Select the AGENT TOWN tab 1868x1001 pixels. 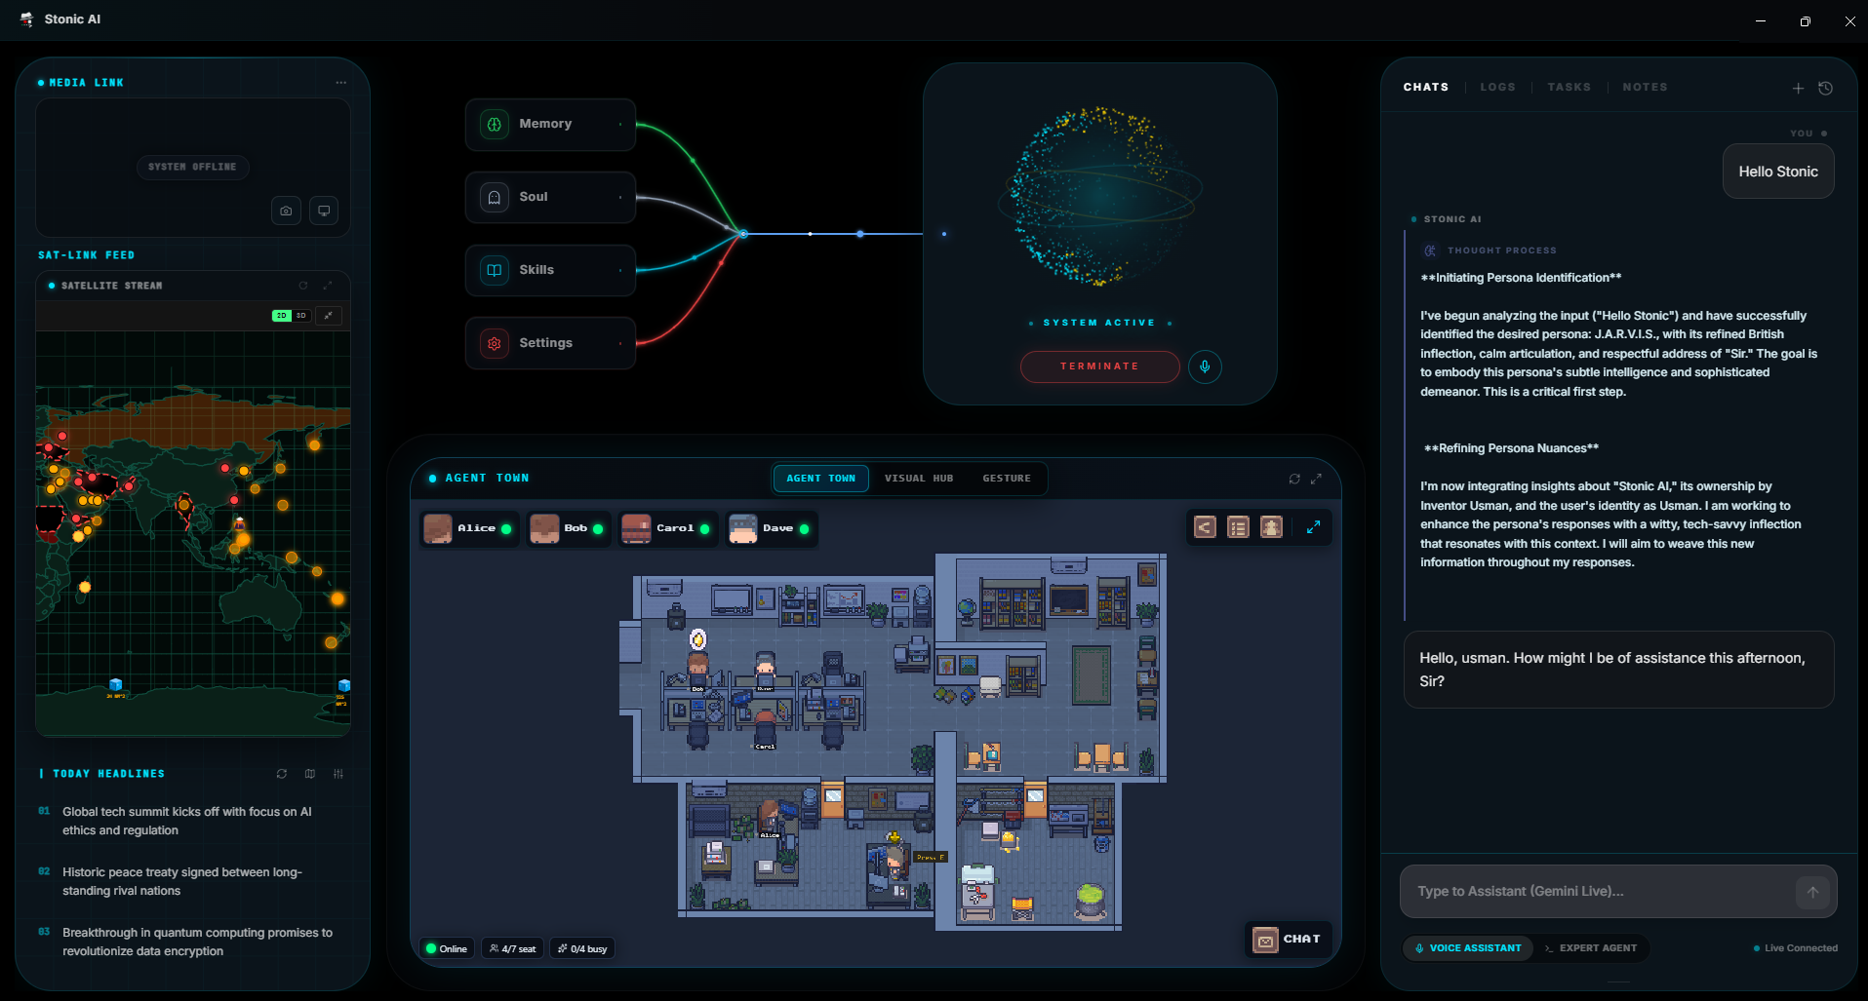(x=820, y=479)
